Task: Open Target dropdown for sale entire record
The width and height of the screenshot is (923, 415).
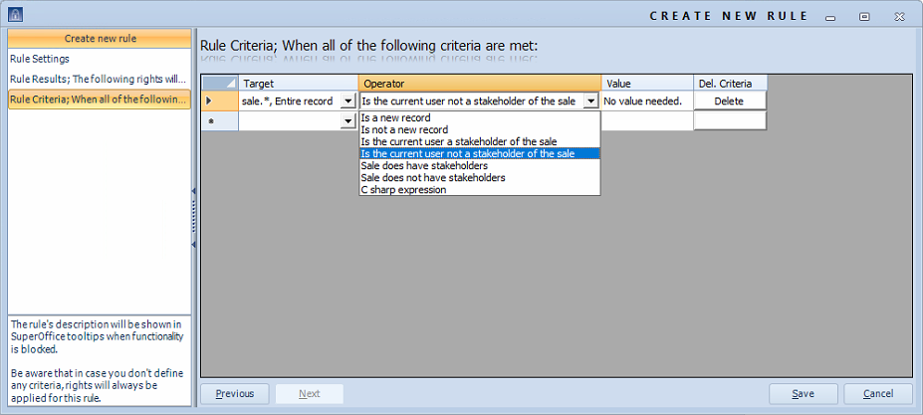Action: click(x=348, y=102)
